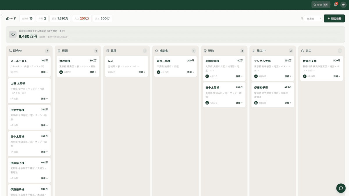349x196 pixels.
Task: Select the 完工 500万 stat chip
Action: click(x=102, y=18)
